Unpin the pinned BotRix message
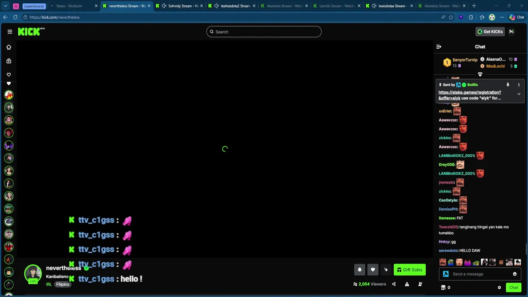The image size is (528, 297). pyautogui.click(x=508, y=85)
